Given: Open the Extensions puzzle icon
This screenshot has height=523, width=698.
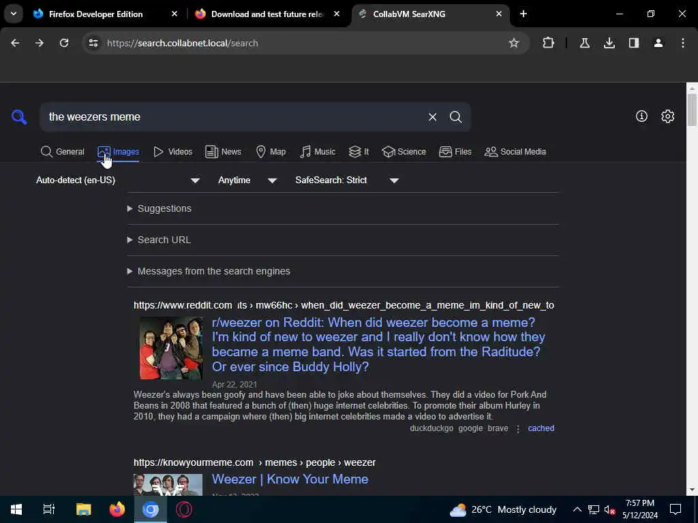Looking at the screenshot, I should point(549,43).
